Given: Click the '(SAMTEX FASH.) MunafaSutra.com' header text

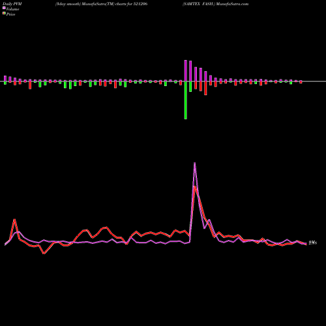Looking at the screenshot, I should pos(216,4).
